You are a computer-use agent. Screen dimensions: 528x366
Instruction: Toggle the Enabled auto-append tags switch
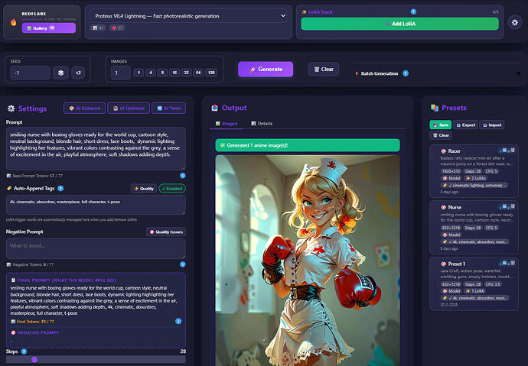click(172, 189)
